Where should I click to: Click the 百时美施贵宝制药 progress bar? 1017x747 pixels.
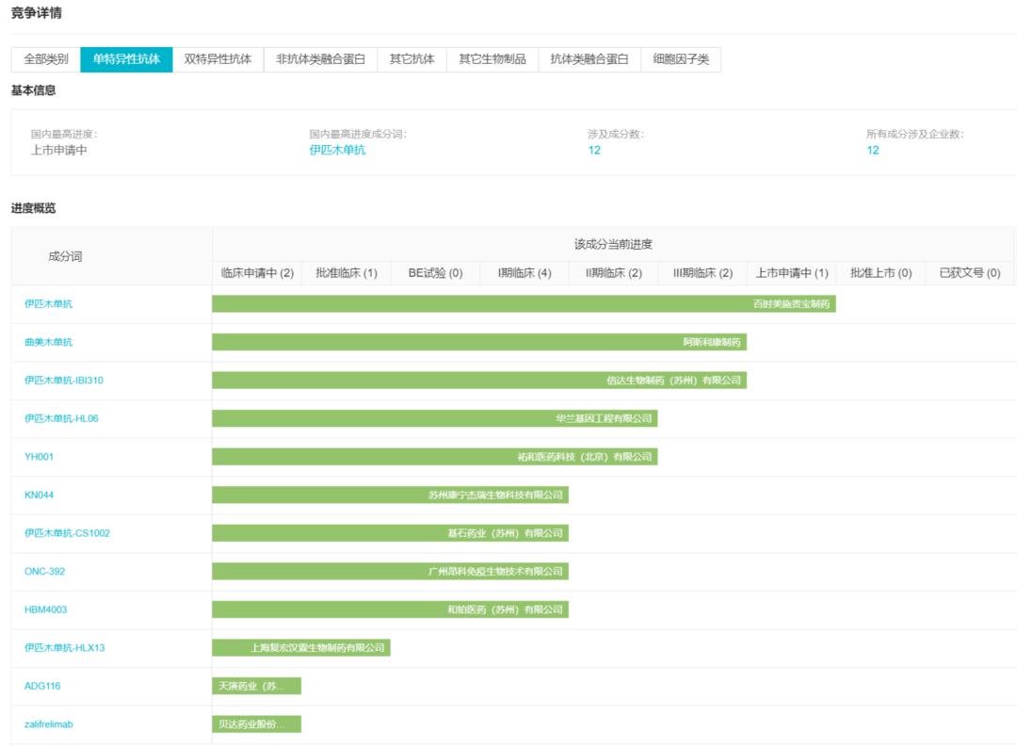tap(525, 303)
